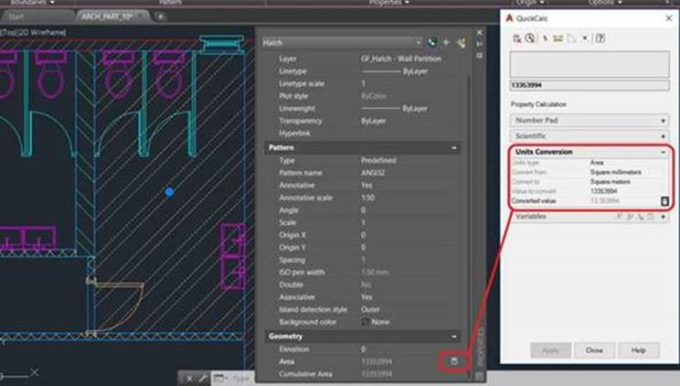The image size is (680, 386).
Task: Toggle PICKADD value icon in Properties palette
Action: (x=432, y=43)
